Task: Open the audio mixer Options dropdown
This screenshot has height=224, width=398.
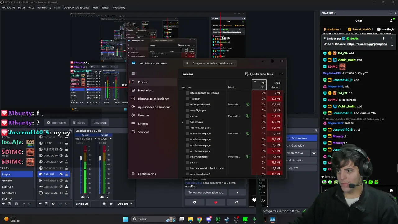Action: pyautogui.click(x=125, y=204)
